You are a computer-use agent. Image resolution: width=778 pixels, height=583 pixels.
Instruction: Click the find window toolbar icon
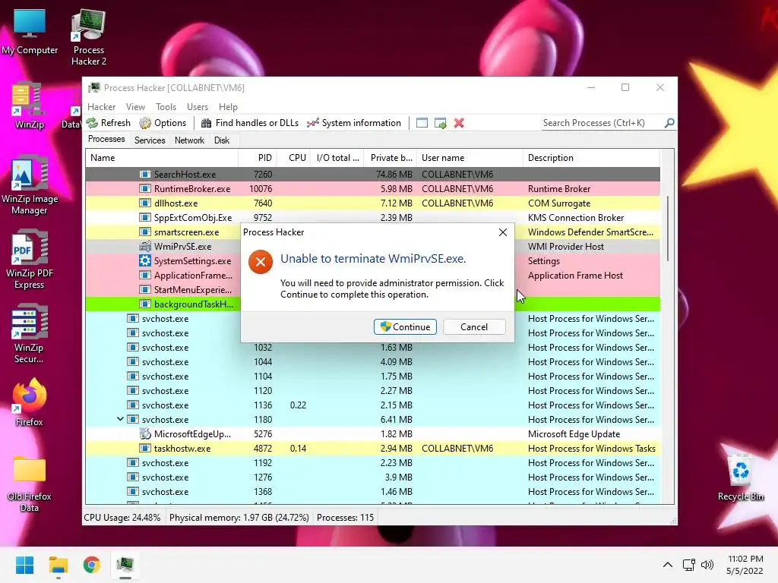click(x=422, y=123)
